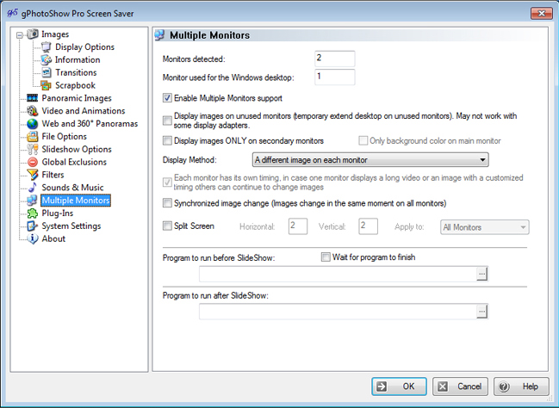Click the Panoramic Images icon in sidebar

33,98
